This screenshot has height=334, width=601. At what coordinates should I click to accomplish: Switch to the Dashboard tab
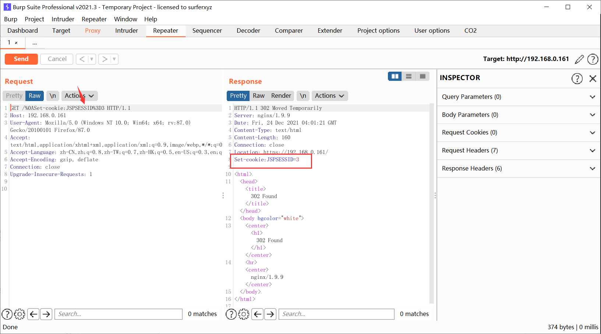coord(23,31)
